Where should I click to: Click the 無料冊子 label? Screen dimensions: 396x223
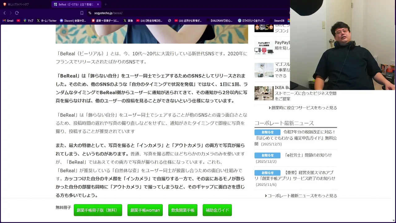point(63,208)
